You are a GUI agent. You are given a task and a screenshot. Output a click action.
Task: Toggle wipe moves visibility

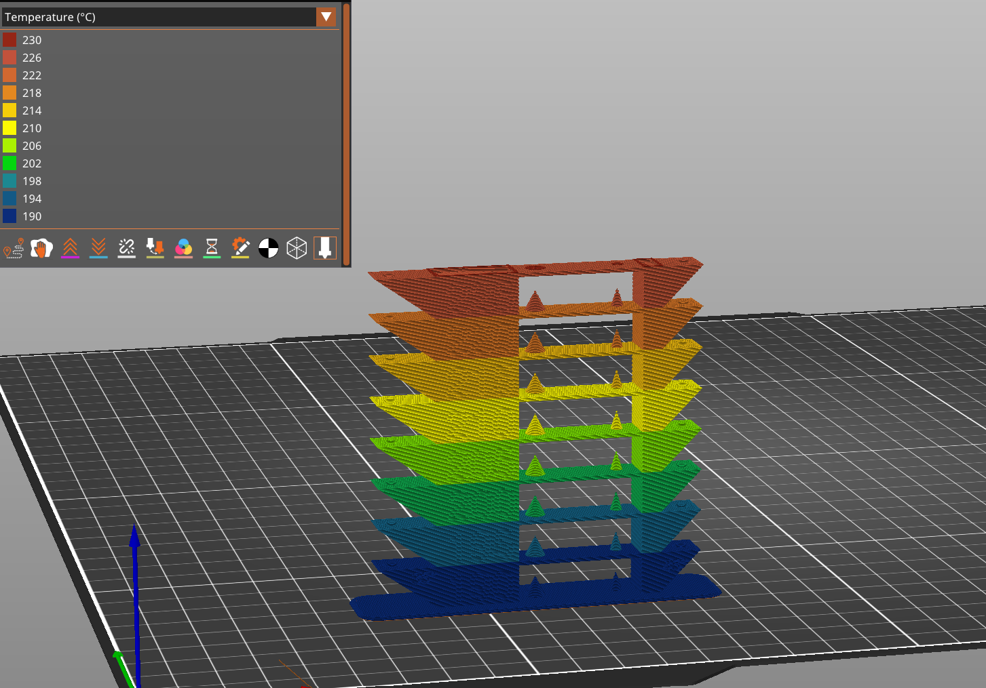tap(42, 248)
